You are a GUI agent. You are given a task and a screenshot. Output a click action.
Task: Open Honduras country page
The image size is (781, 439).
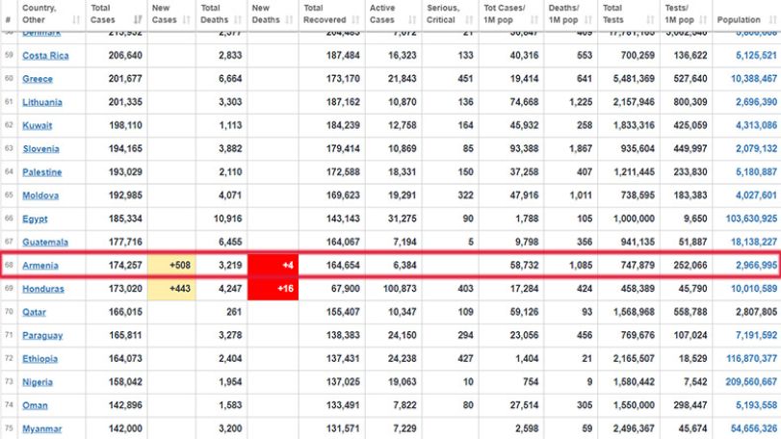pos(43,289)
